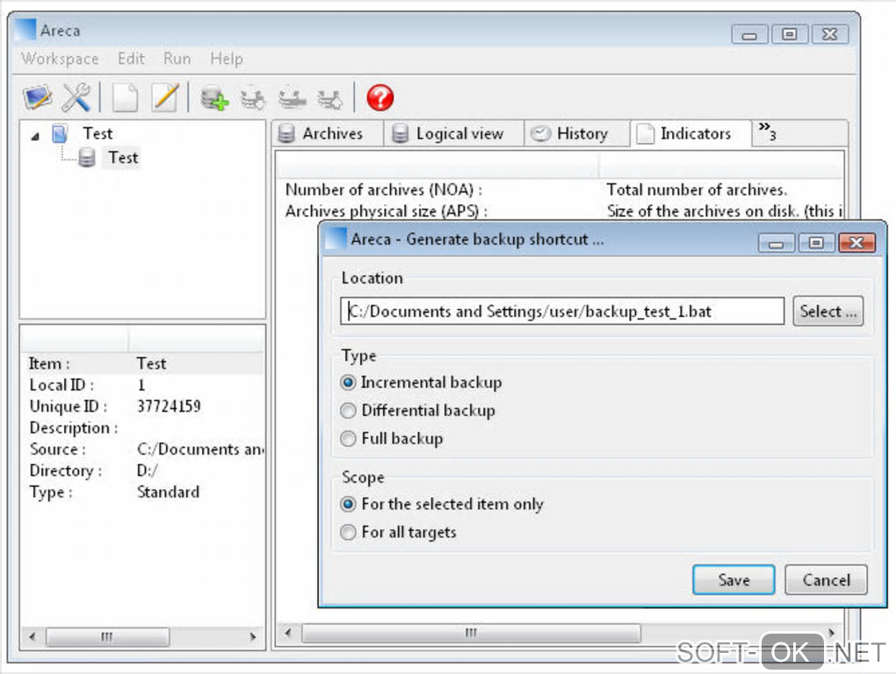
Task: Open preferences via wrench and screwdriver icon
Action: pos(76,97)
